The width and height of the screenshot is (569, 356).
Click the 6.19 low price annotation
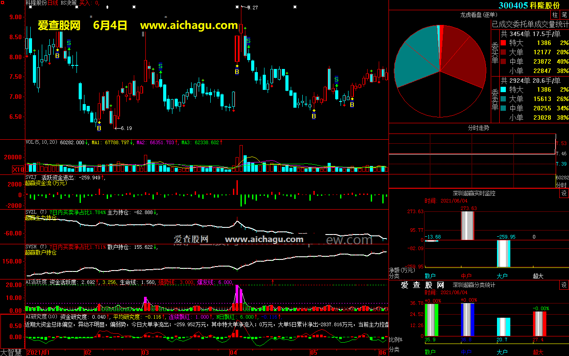tap(125, 128)
